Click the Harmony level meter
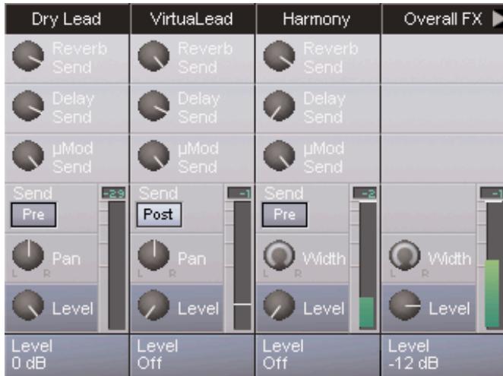This screenshot has width=503, height=376. (368, 265)
